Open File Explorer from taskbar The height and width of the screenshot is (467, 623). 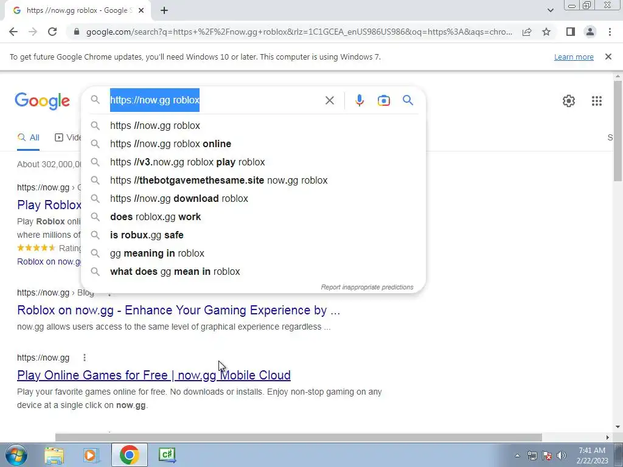pyautogui.click(x=54, y=455)
